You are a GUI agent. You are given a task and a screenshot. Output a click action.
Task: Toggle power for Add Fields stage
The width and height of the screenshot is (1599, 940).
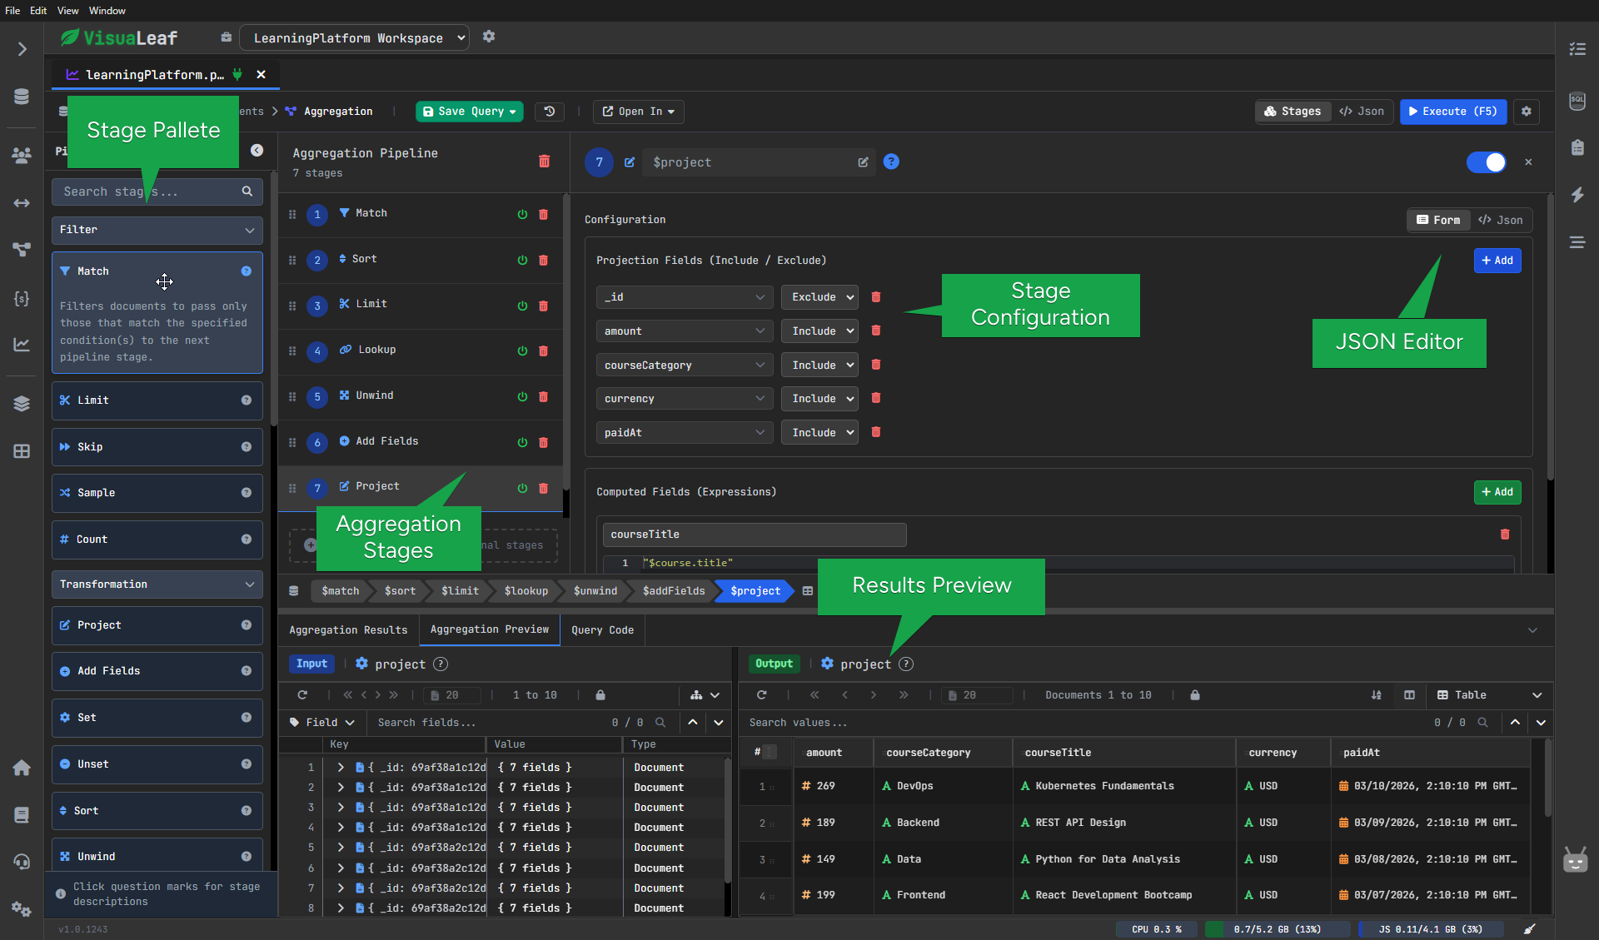pyautogui.click(x=522, y=442)
